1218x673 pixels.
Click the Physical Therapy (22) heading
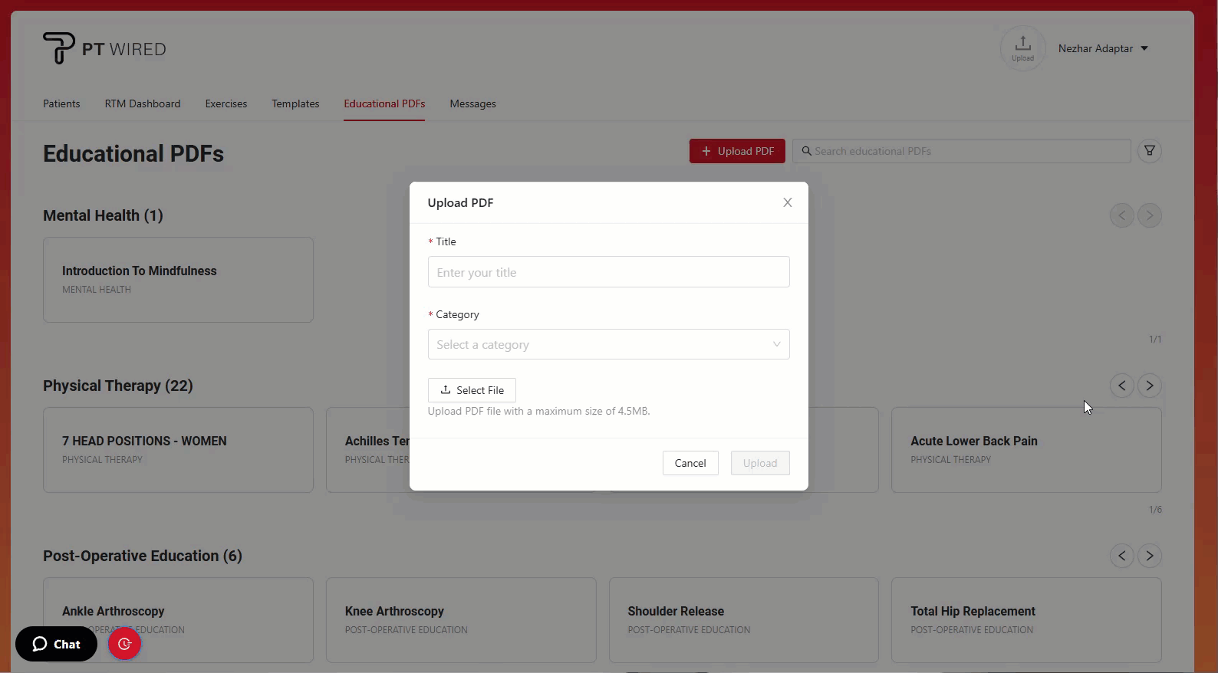coord(118,386)
